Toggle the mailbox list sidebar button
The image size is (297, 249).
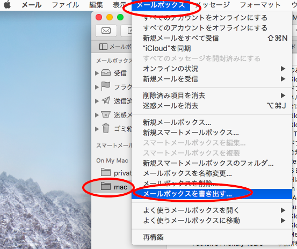tap(104, 47)
